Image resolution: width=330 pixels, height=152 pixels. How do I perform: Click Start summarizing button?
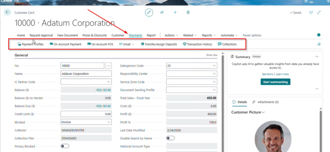pos(275,82)
